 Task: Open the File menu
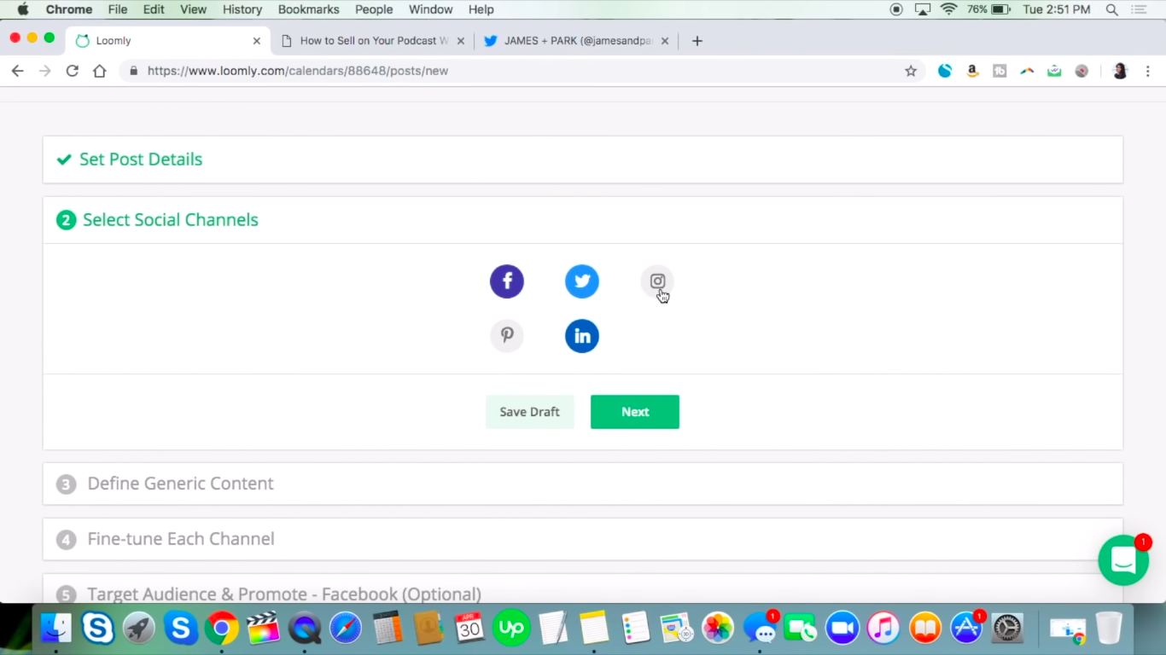118,9
